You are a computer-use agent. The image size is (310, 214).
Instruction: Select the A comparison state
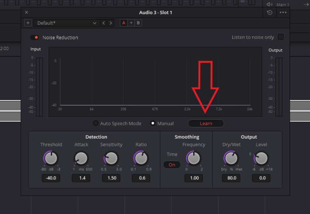[x=124, y=23]
